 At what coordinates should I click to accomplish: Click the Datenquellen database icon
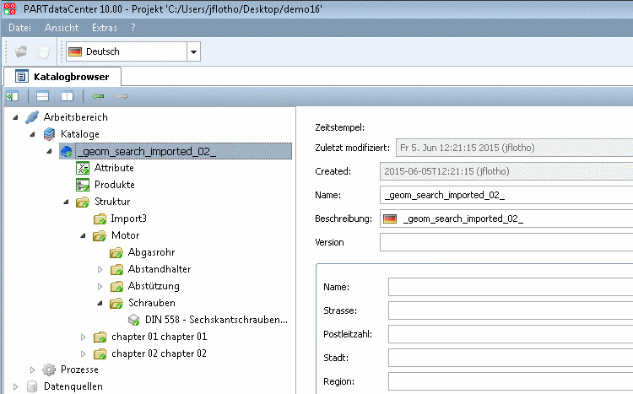tap(32, 386)
